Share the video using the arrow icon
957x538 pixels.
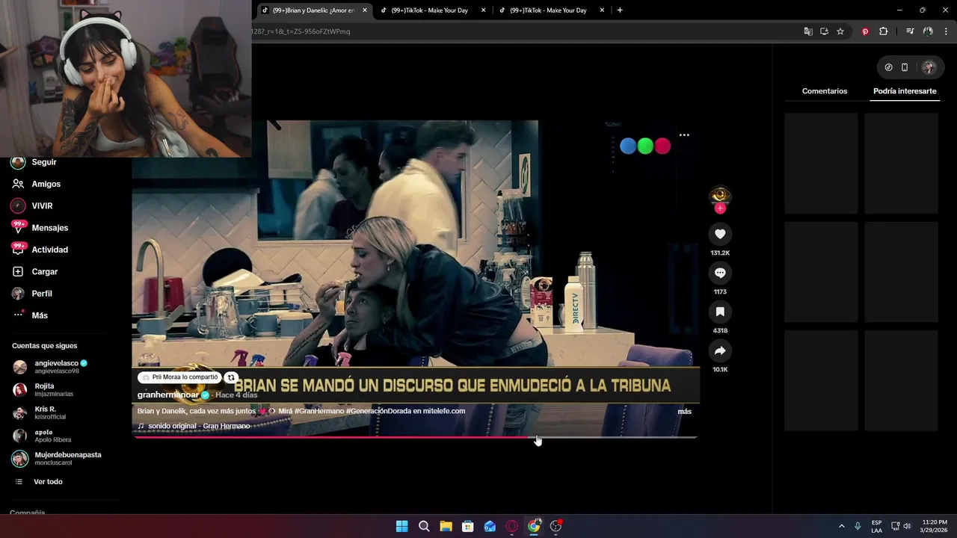click(x=720, y=350)
